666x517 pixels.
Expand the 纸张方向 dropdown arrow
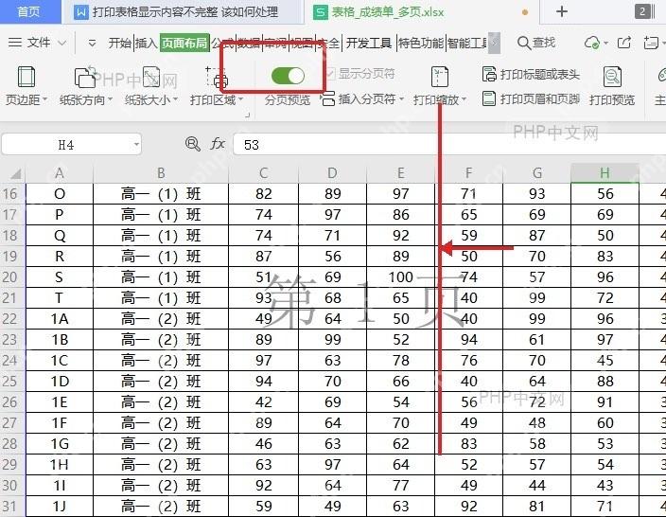coord(110,99)
